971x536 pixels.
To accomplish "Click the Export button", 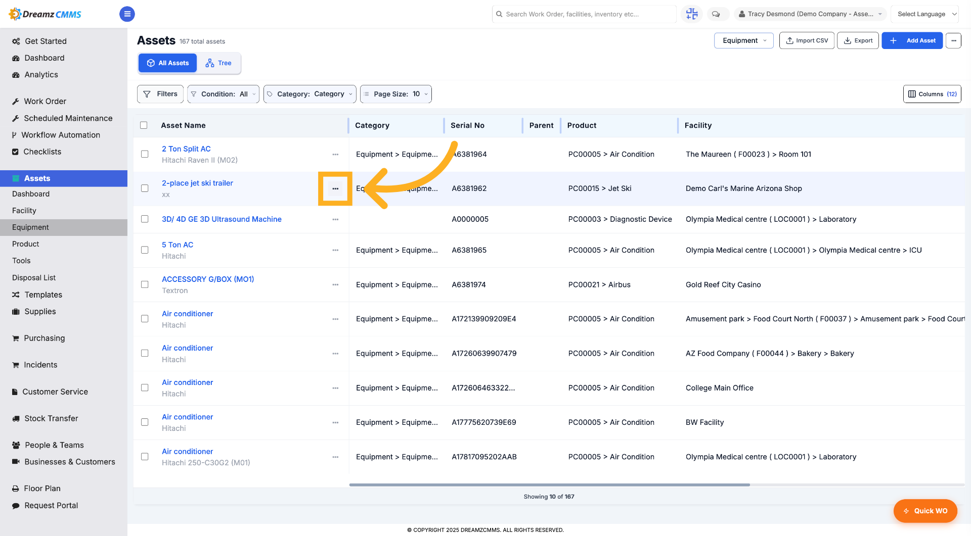I will 858,40.
